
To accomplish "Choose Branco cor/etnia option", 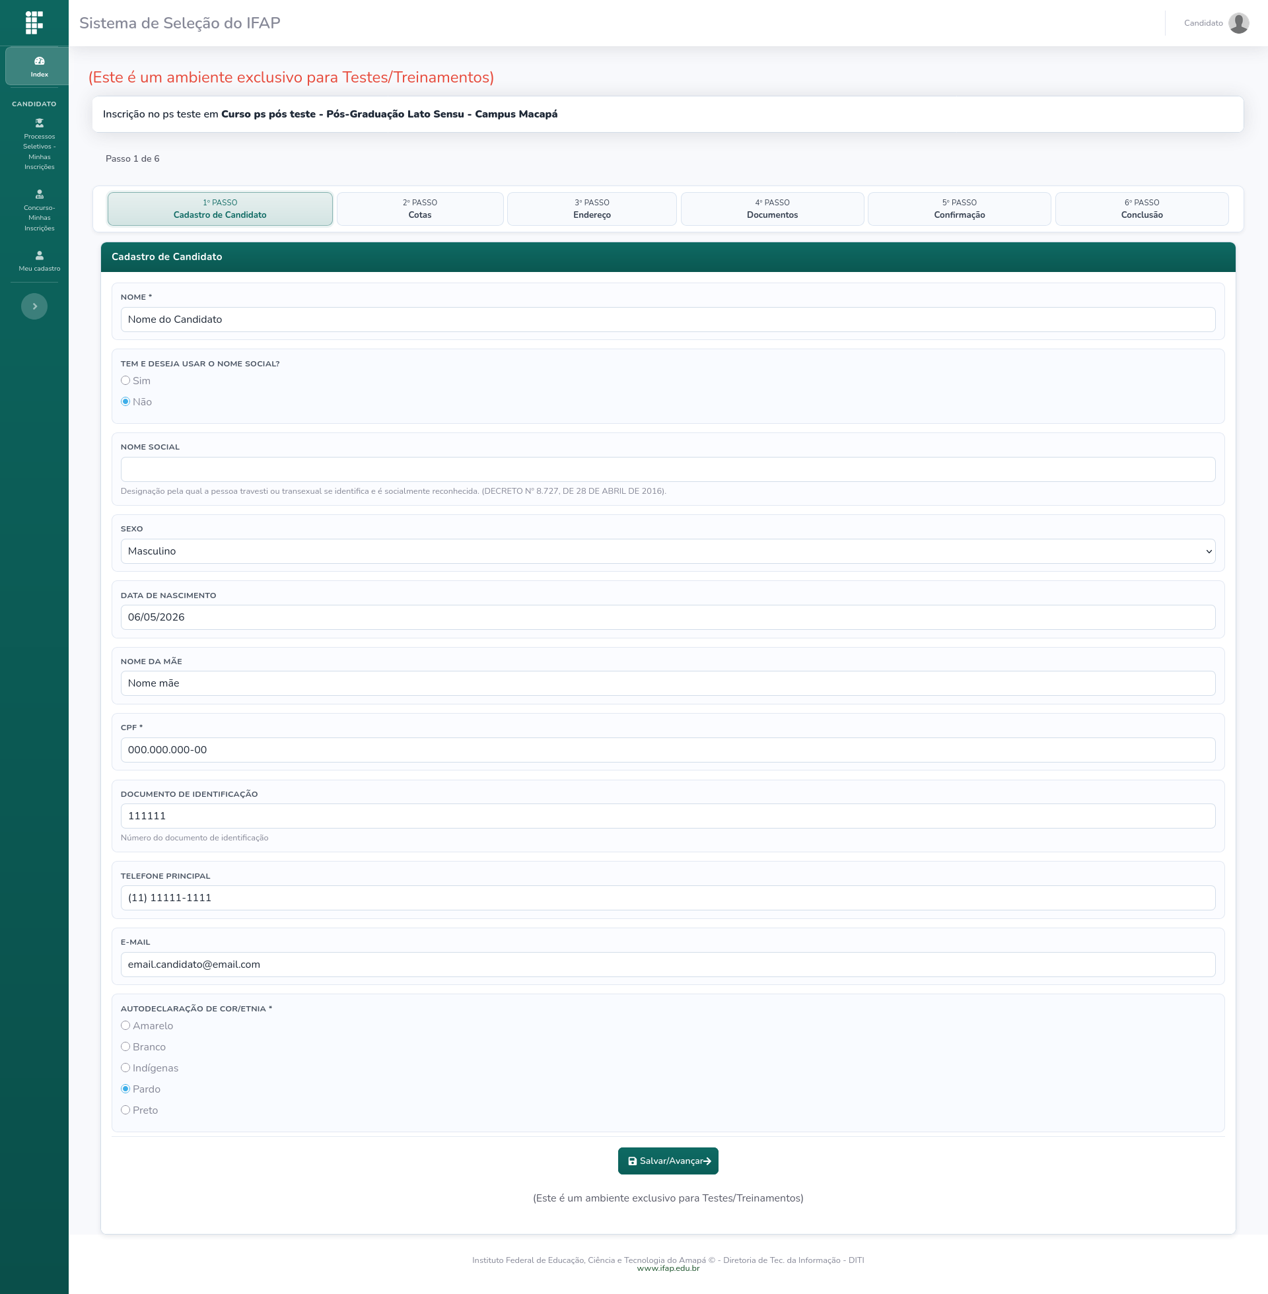I will [x=125, y=1047].
